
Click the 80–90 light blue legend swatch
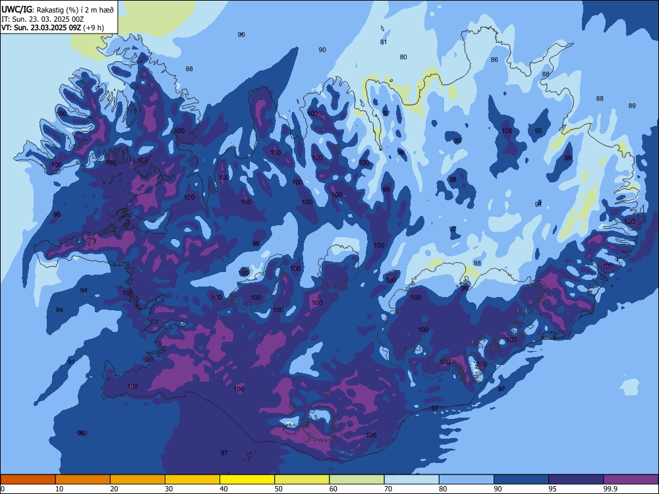coord(467,480)
